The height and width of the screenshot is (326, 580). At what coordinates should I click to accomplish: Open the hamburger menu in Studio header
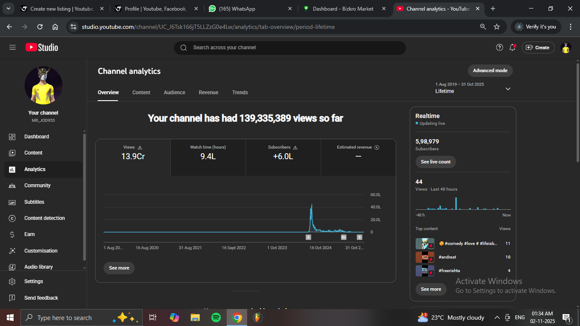pos(12,48)
